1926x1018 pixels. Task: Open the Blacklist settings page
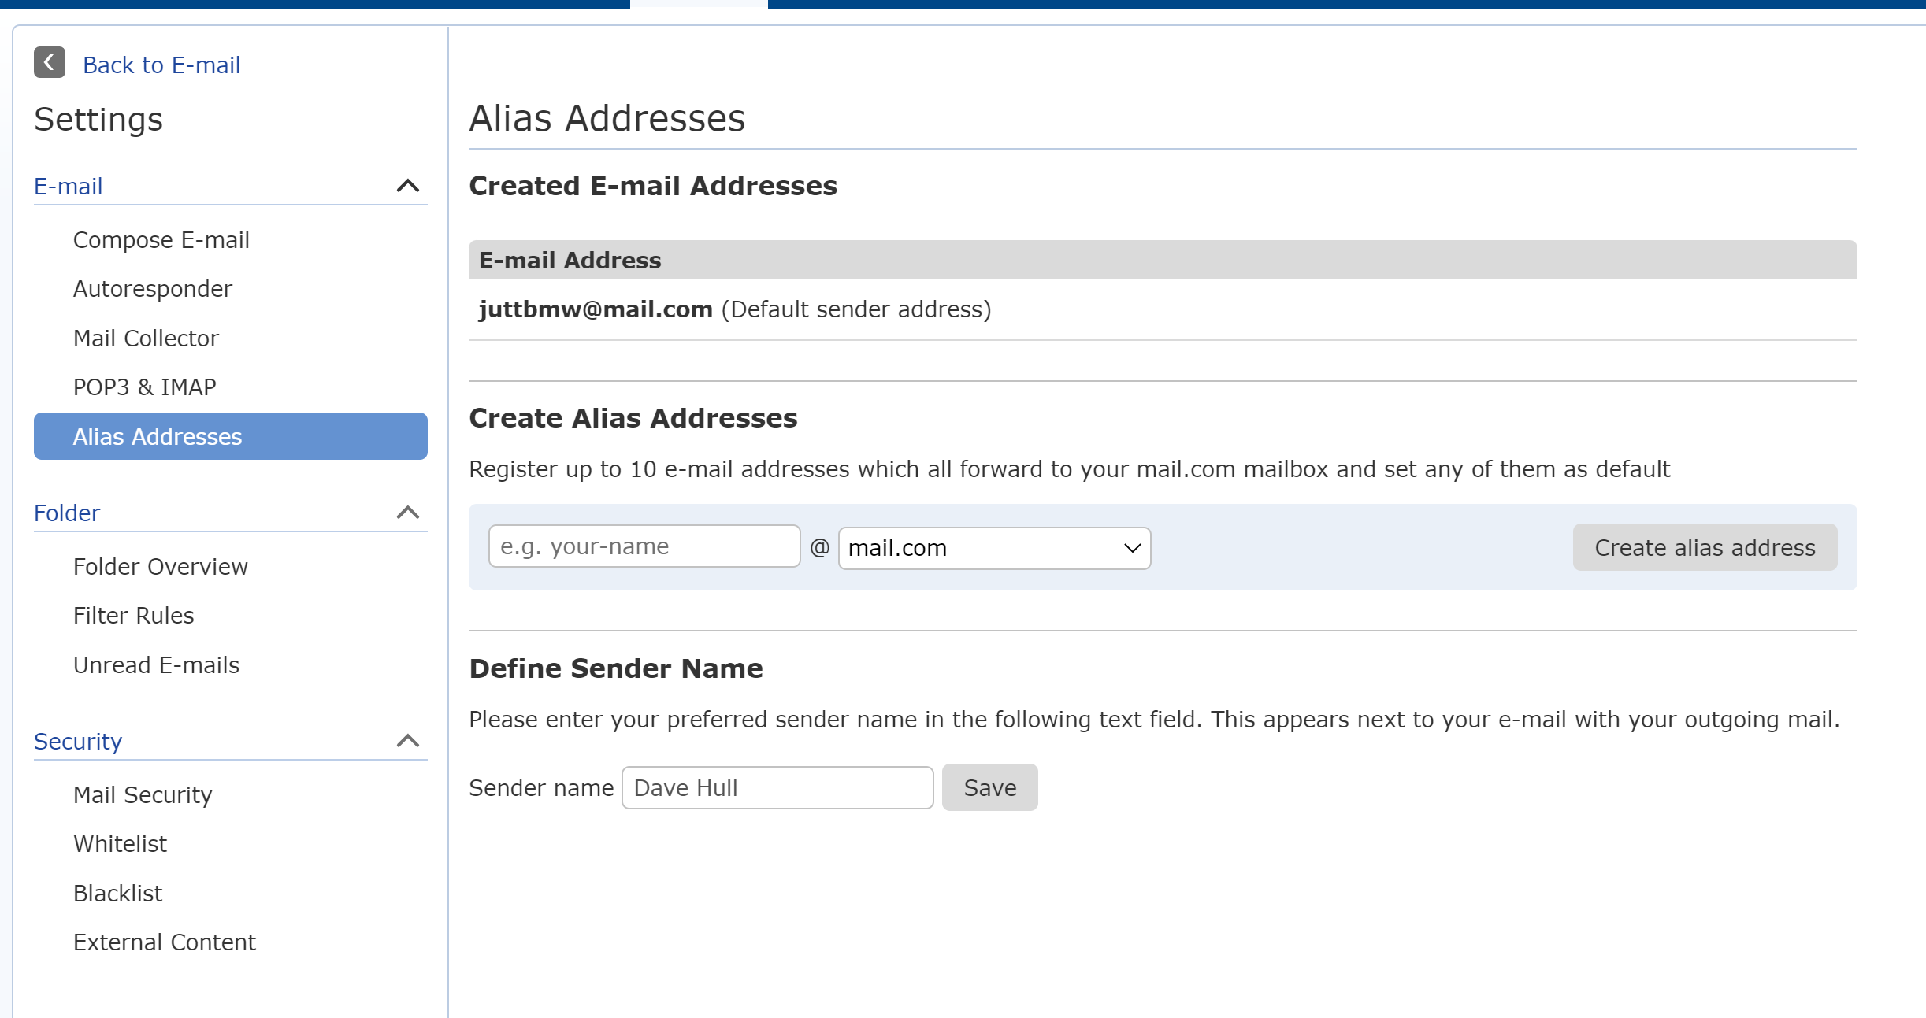pyautogui.click(x=118, y=894)
